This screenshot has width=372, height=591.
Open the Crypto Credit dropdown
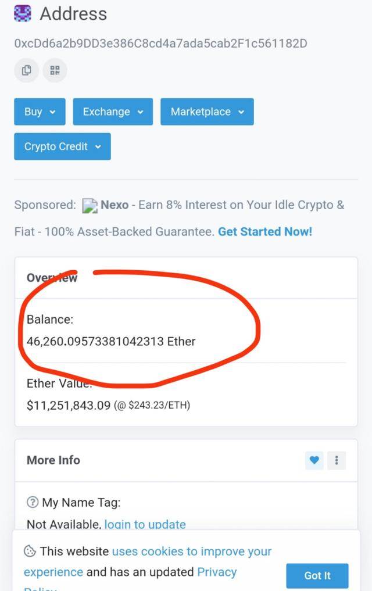pos(62,146)
